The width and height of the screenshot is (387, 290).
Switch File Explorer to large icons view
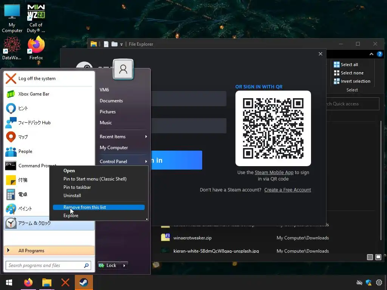click(378, 257)
